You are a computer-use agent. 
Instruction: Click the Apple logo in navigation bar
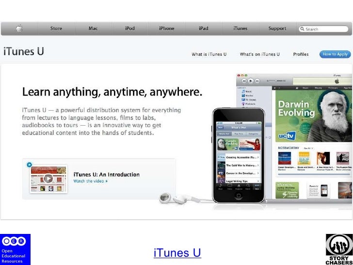[x=19, y=28]
